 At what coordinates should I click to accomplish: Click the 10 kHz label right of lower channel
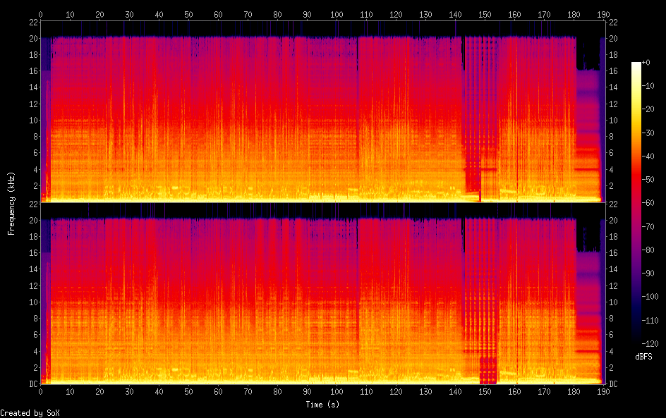tap(613, 302)
